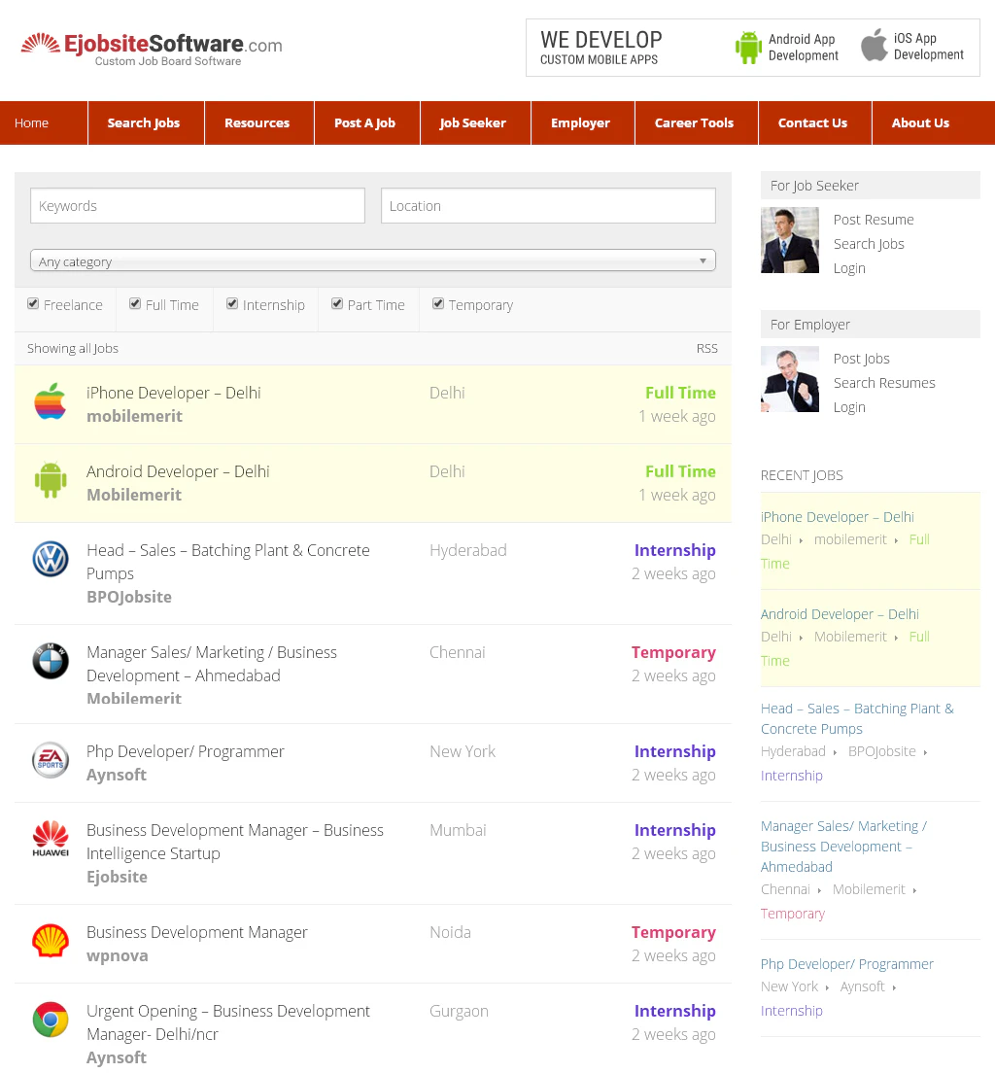Click the Shell logo beside Business Development Manager

(x=51, y=941)
